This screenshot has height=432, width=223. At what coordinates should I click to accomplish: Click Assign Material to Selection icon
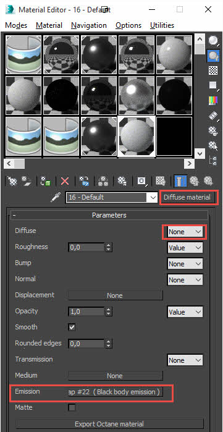pos(45,181)
